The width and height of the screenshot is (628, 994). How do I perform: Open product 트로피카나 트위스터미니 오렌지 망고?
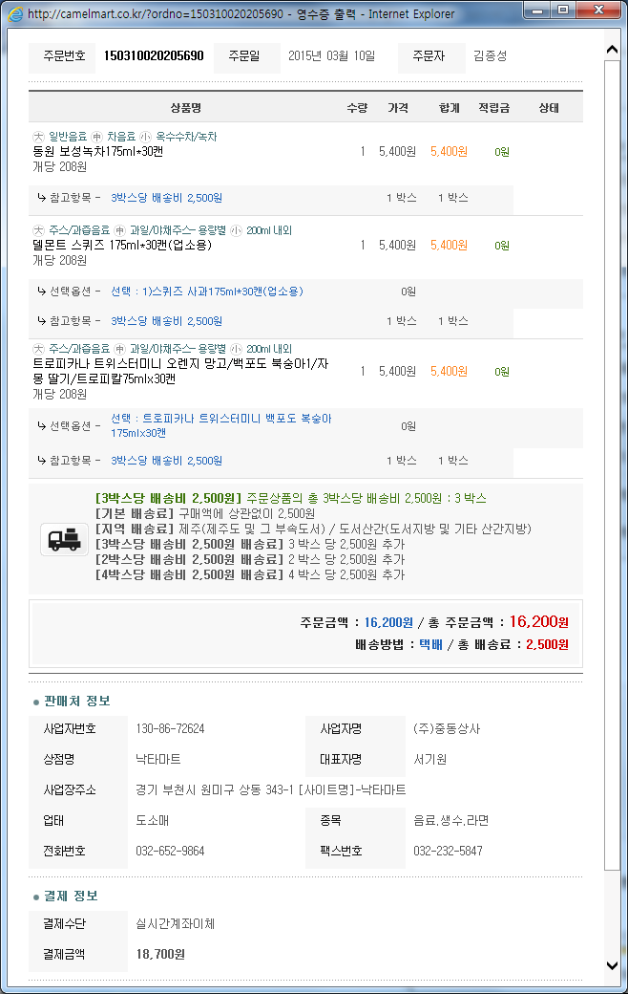click(180, 371)
